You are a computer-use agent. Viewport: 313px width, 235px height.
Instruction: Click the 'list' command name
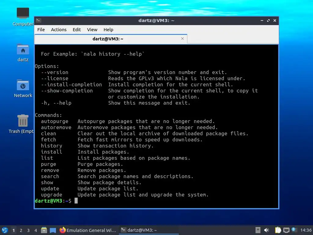[x=47, y=158]
